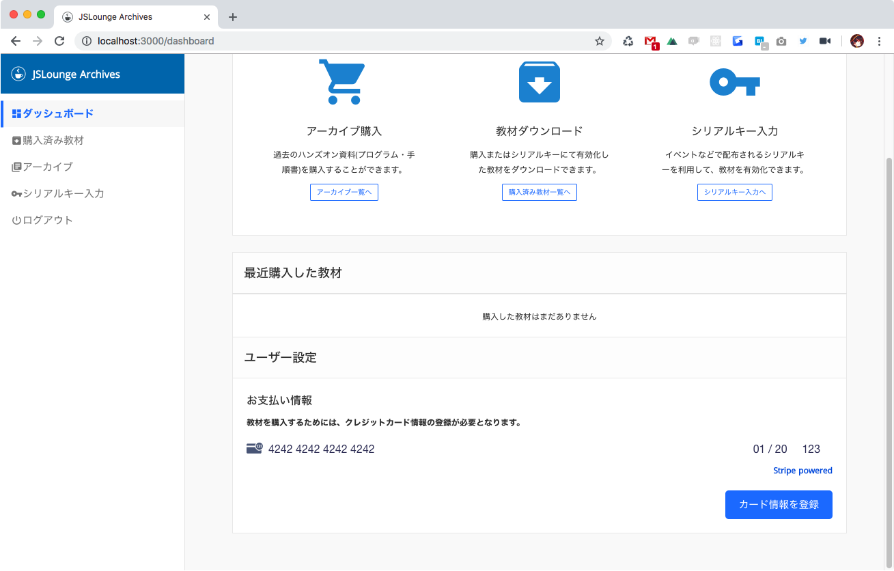Open the Chrome three-dot menu
The image size is (894, 571).
[x=879, y=41]
